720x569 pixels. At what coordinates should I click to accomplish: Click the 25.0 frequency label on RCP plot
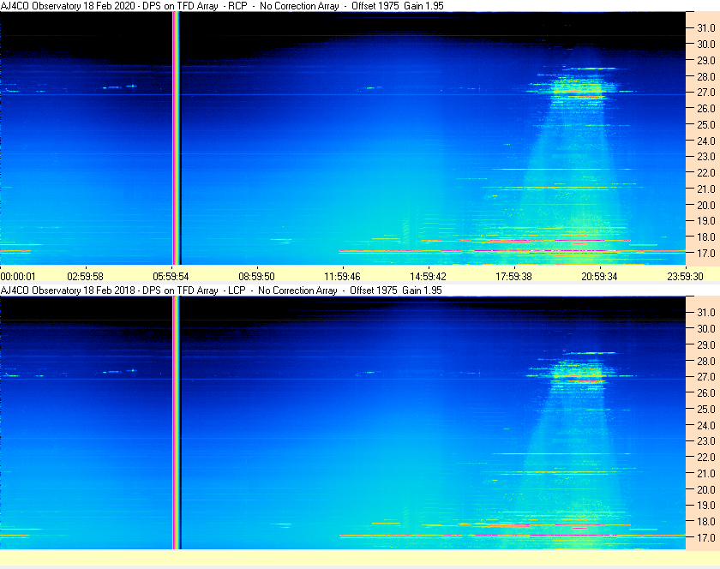click(x=706, y=124)
